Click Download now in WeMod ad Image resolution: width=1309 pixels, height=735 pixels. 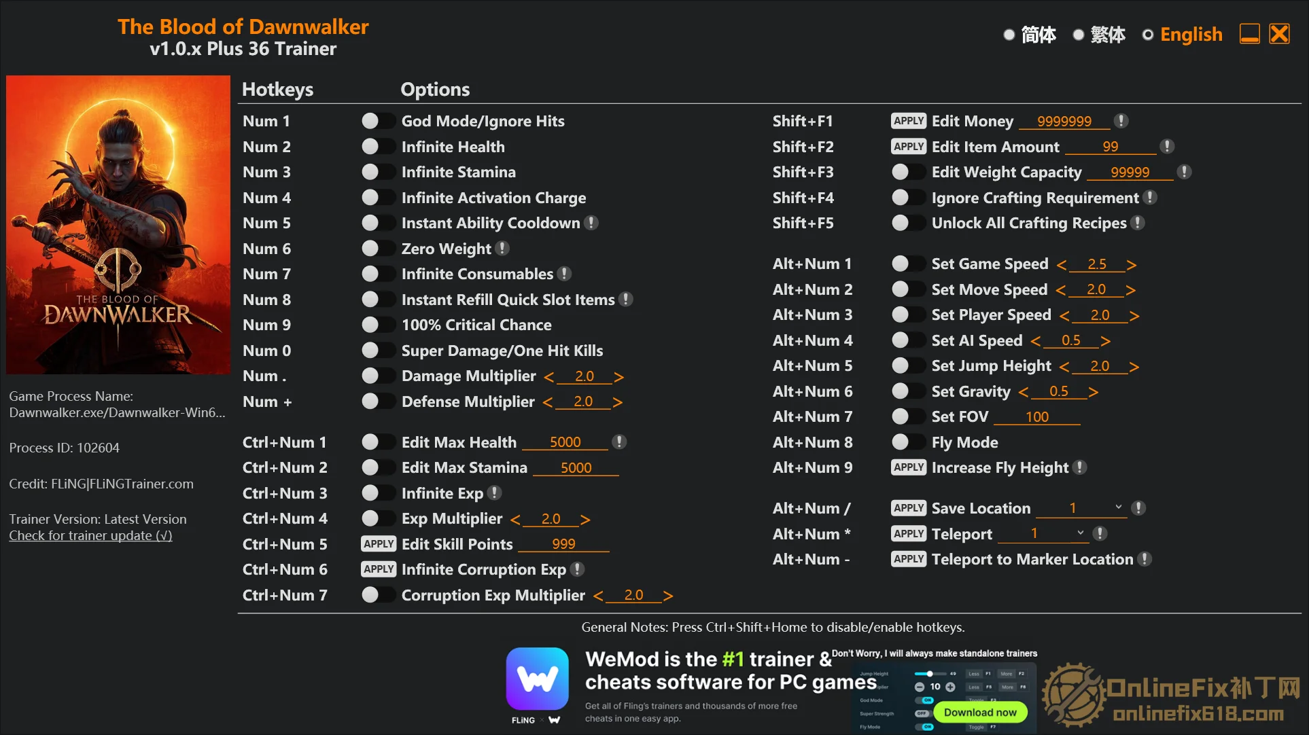tap(980, 712)
